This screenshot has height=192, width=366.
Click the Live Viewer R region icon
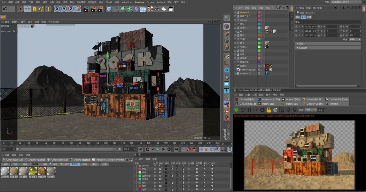click(x=256, y=110)
